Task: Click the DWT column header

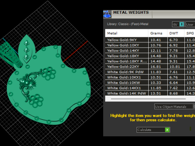Action: tap(176, 33)
